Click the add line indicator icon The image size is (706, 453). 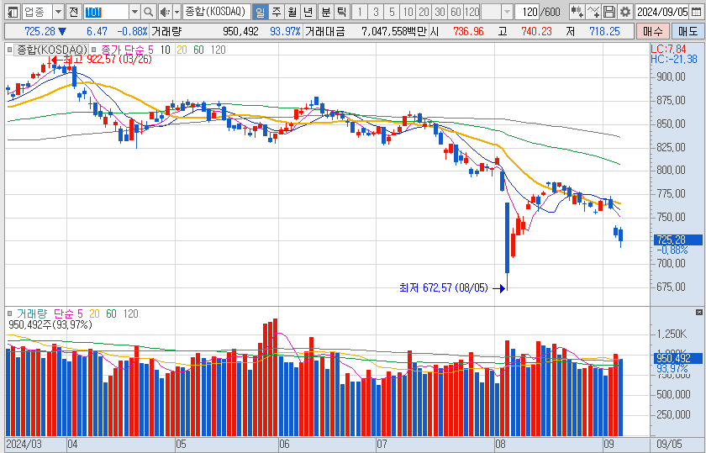click(x=593, y=12)
